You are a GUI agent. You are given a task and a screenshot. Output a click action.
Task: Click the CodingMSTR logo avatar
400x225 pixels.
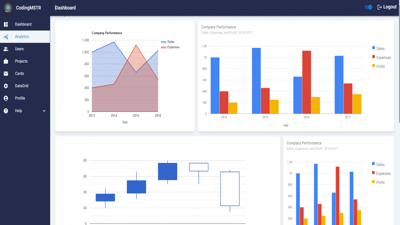click(8, 8)
